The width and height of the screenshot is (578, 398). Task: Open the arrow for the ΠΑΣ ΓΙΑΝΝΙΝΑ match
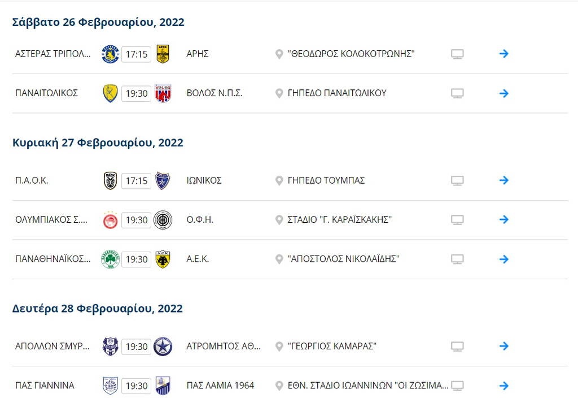click(x=503, y=386)
